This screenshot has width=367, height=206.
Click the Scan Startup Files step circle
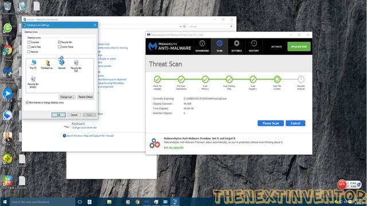[229, 80]
